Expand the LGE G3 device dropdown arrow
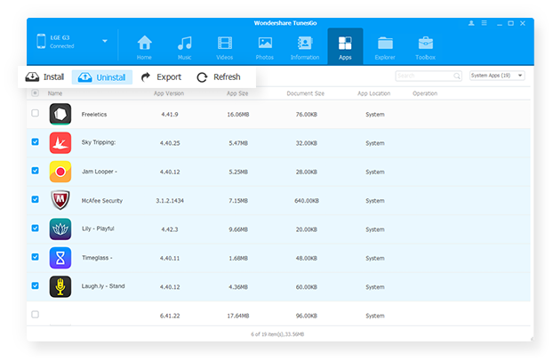 (105, 41)
